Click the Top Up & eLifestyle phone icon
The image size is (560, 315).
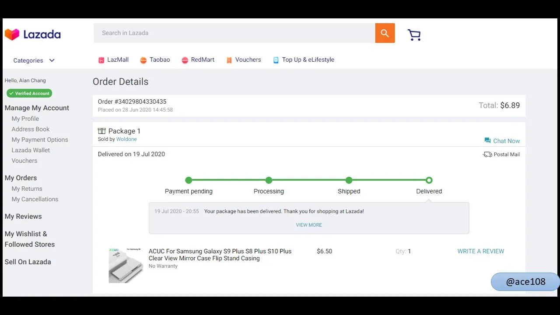coord(276,60)
